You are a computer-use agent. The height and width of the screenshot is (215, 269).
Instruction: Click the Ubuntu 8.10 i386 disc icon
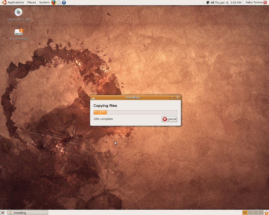[18, 12]
